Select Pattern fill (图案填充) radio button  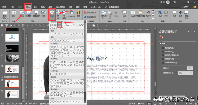(163, 59)
